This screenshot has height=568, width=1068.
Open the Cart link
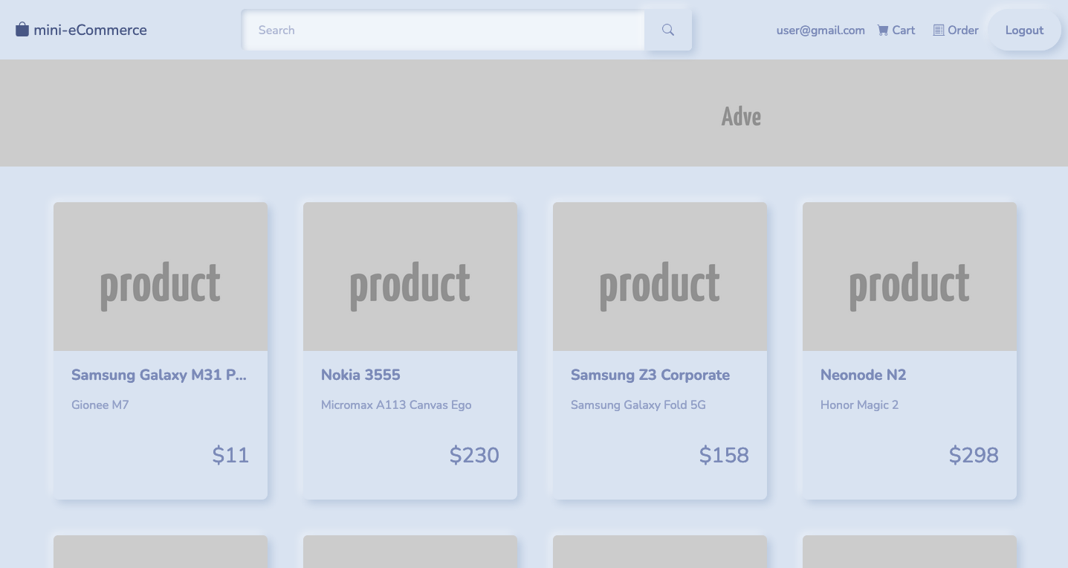tap(896, 30)
